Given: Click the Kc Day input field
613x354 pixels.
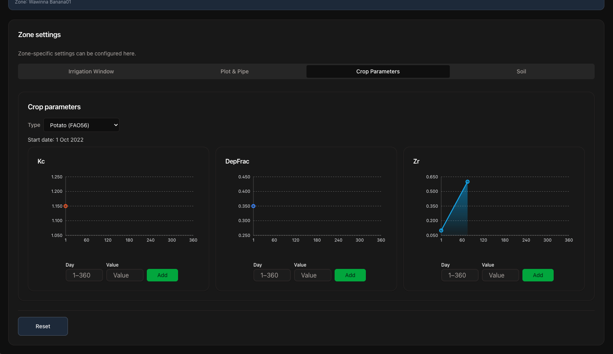Looking at the screenshot, I should click(x=84, y=275).
